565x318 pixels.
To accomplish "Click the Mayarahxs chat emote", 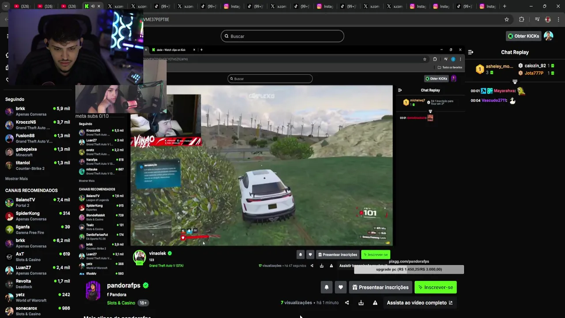I will click(521, 91).
